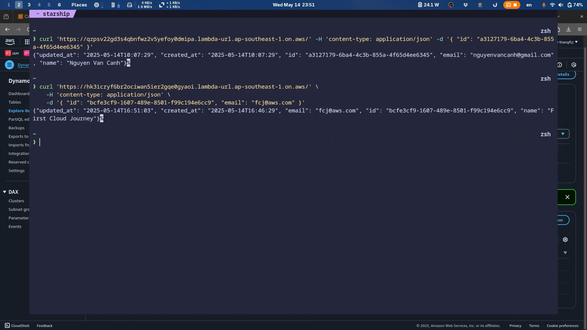The height and width of the screenshot is (330, 587).
Task: Open the clock showing Wed May 14 23:51
Action: pos(293,5)
